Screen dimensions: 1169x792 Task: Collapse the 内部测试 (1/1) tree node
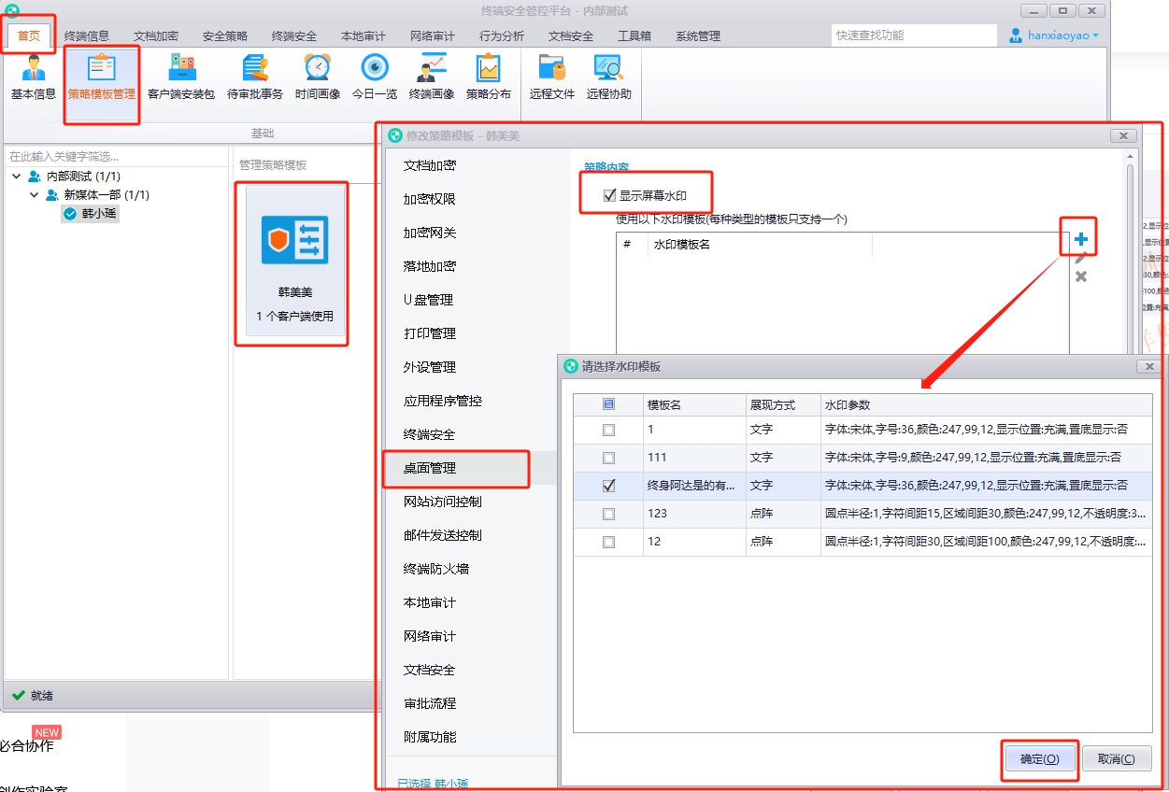click(18, 176)
